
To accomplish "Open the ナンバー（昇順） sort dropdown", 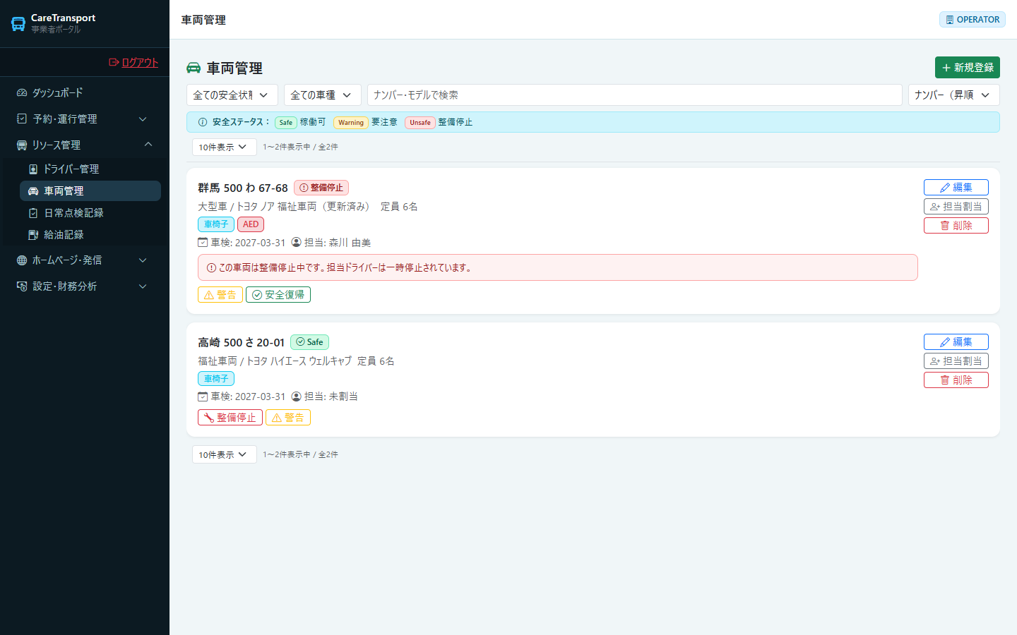I will click(954, 95).
